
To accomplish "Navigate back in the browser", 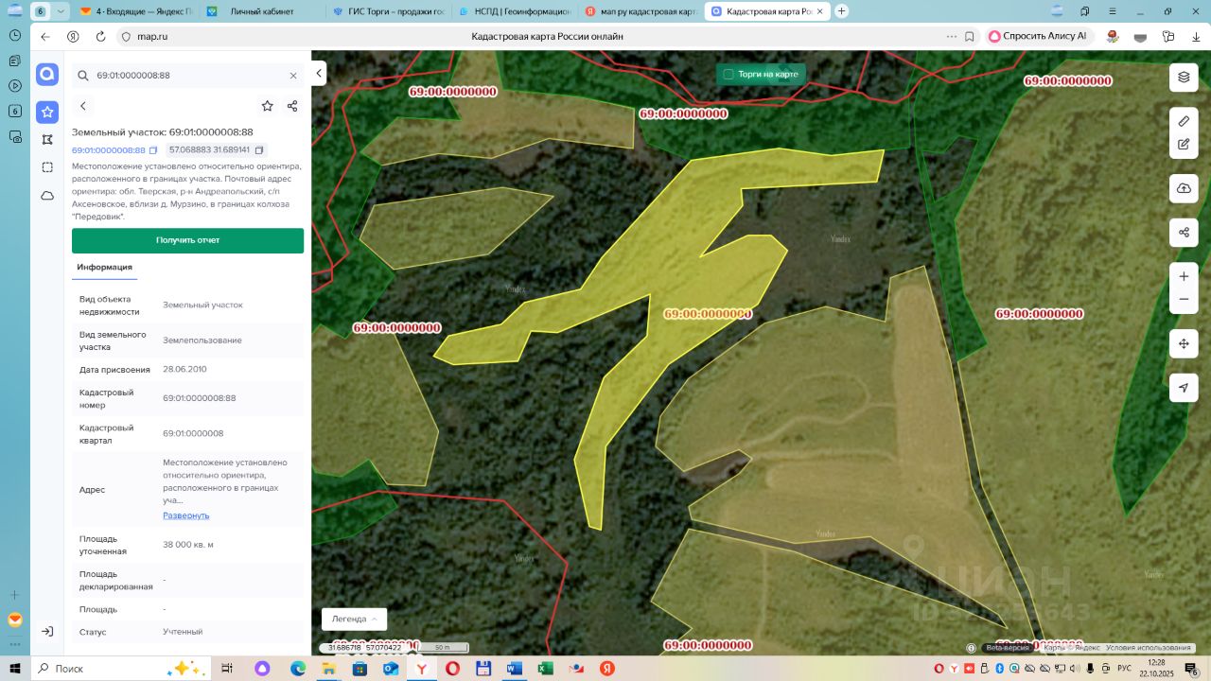I will pos(44,37).
